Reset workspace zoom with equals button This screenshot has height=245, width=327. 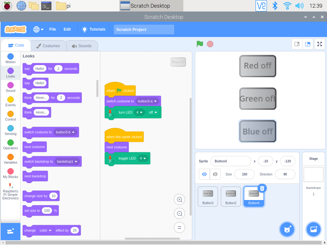179,227
